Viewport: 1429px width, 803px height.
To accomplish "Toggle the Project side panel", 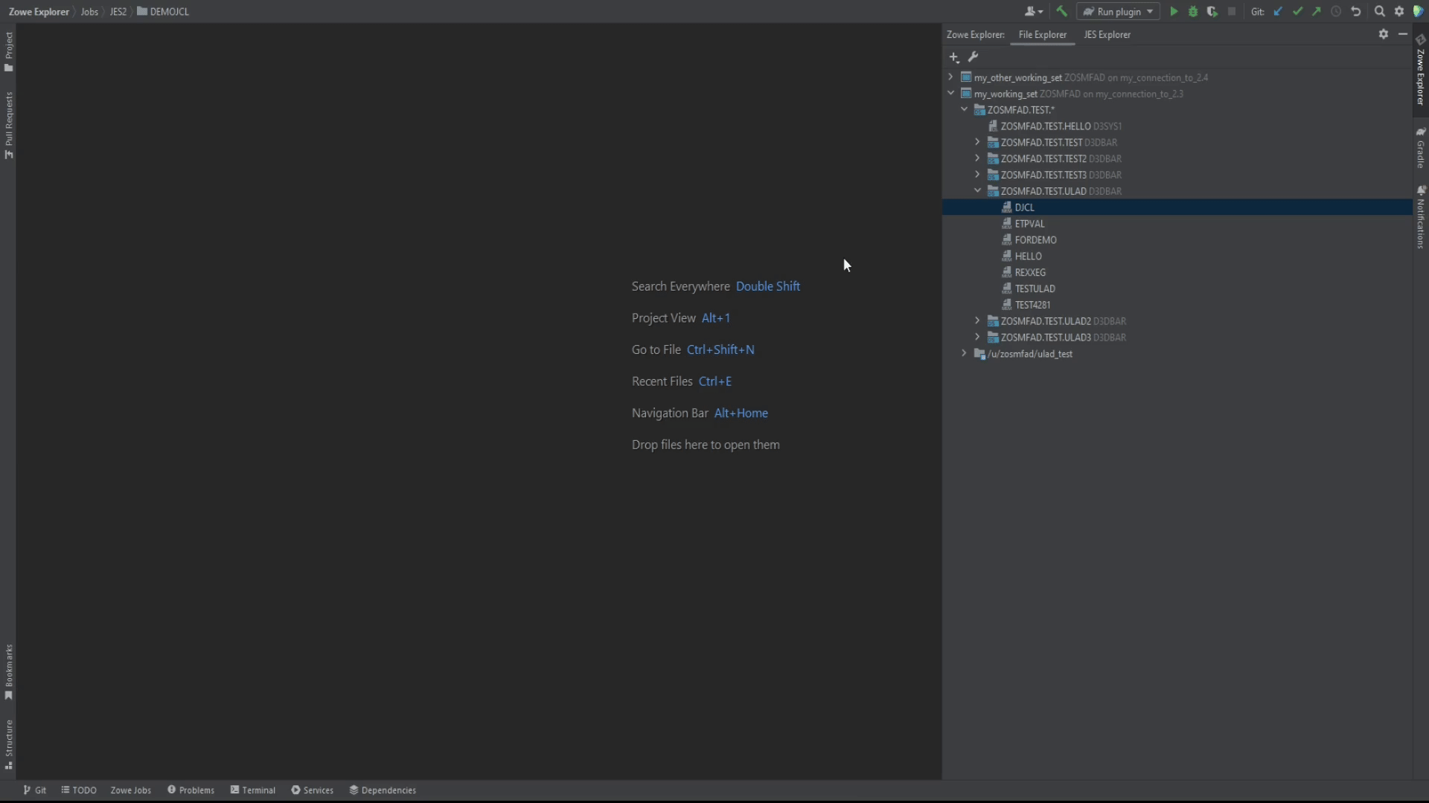I will (x=9, y=52).
